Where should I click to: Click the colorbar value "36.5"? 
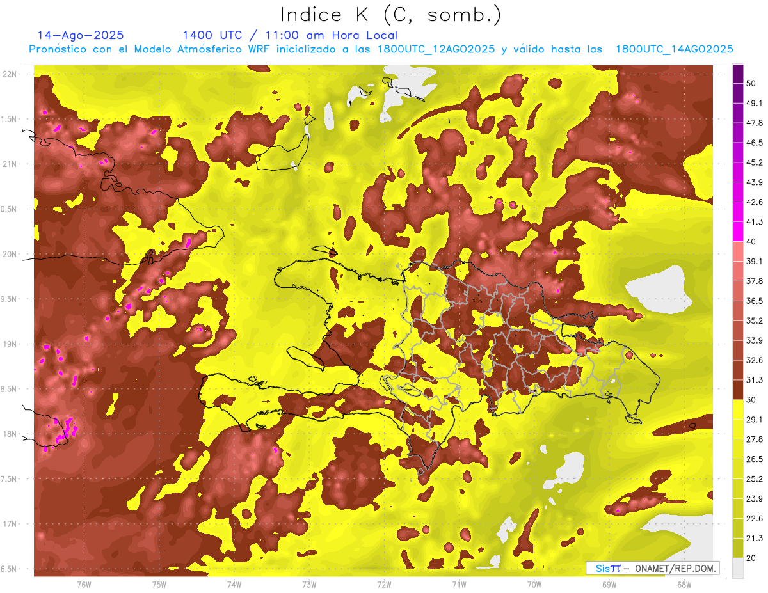pyautogui.click(x=755, y=301)
